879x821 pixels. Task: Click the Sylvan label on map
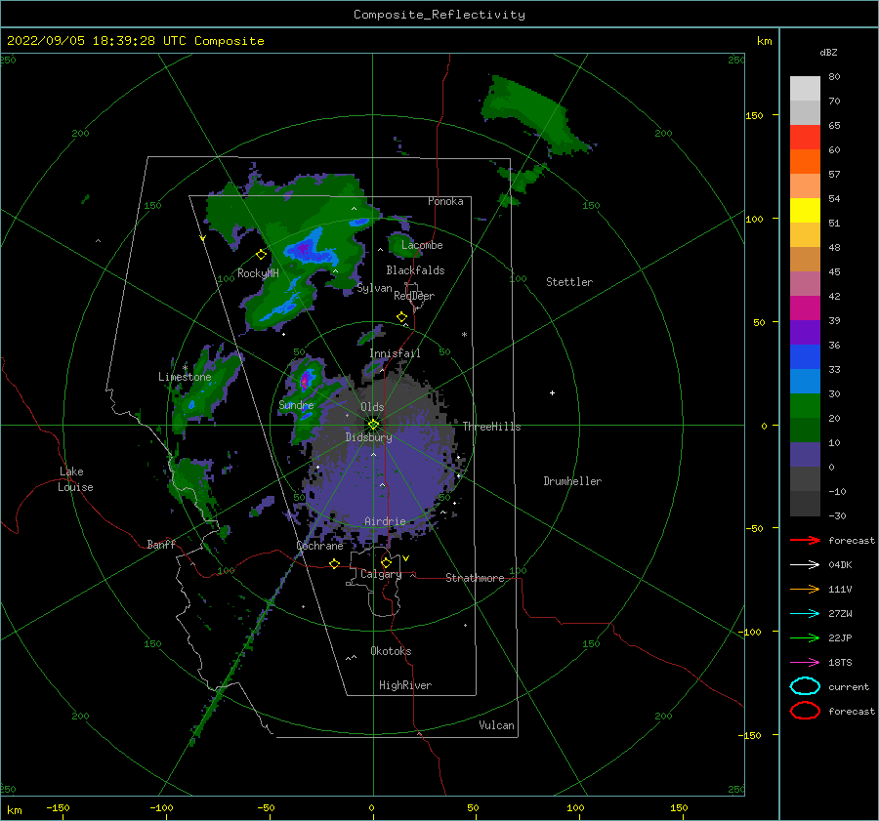[x=374, y=288]
